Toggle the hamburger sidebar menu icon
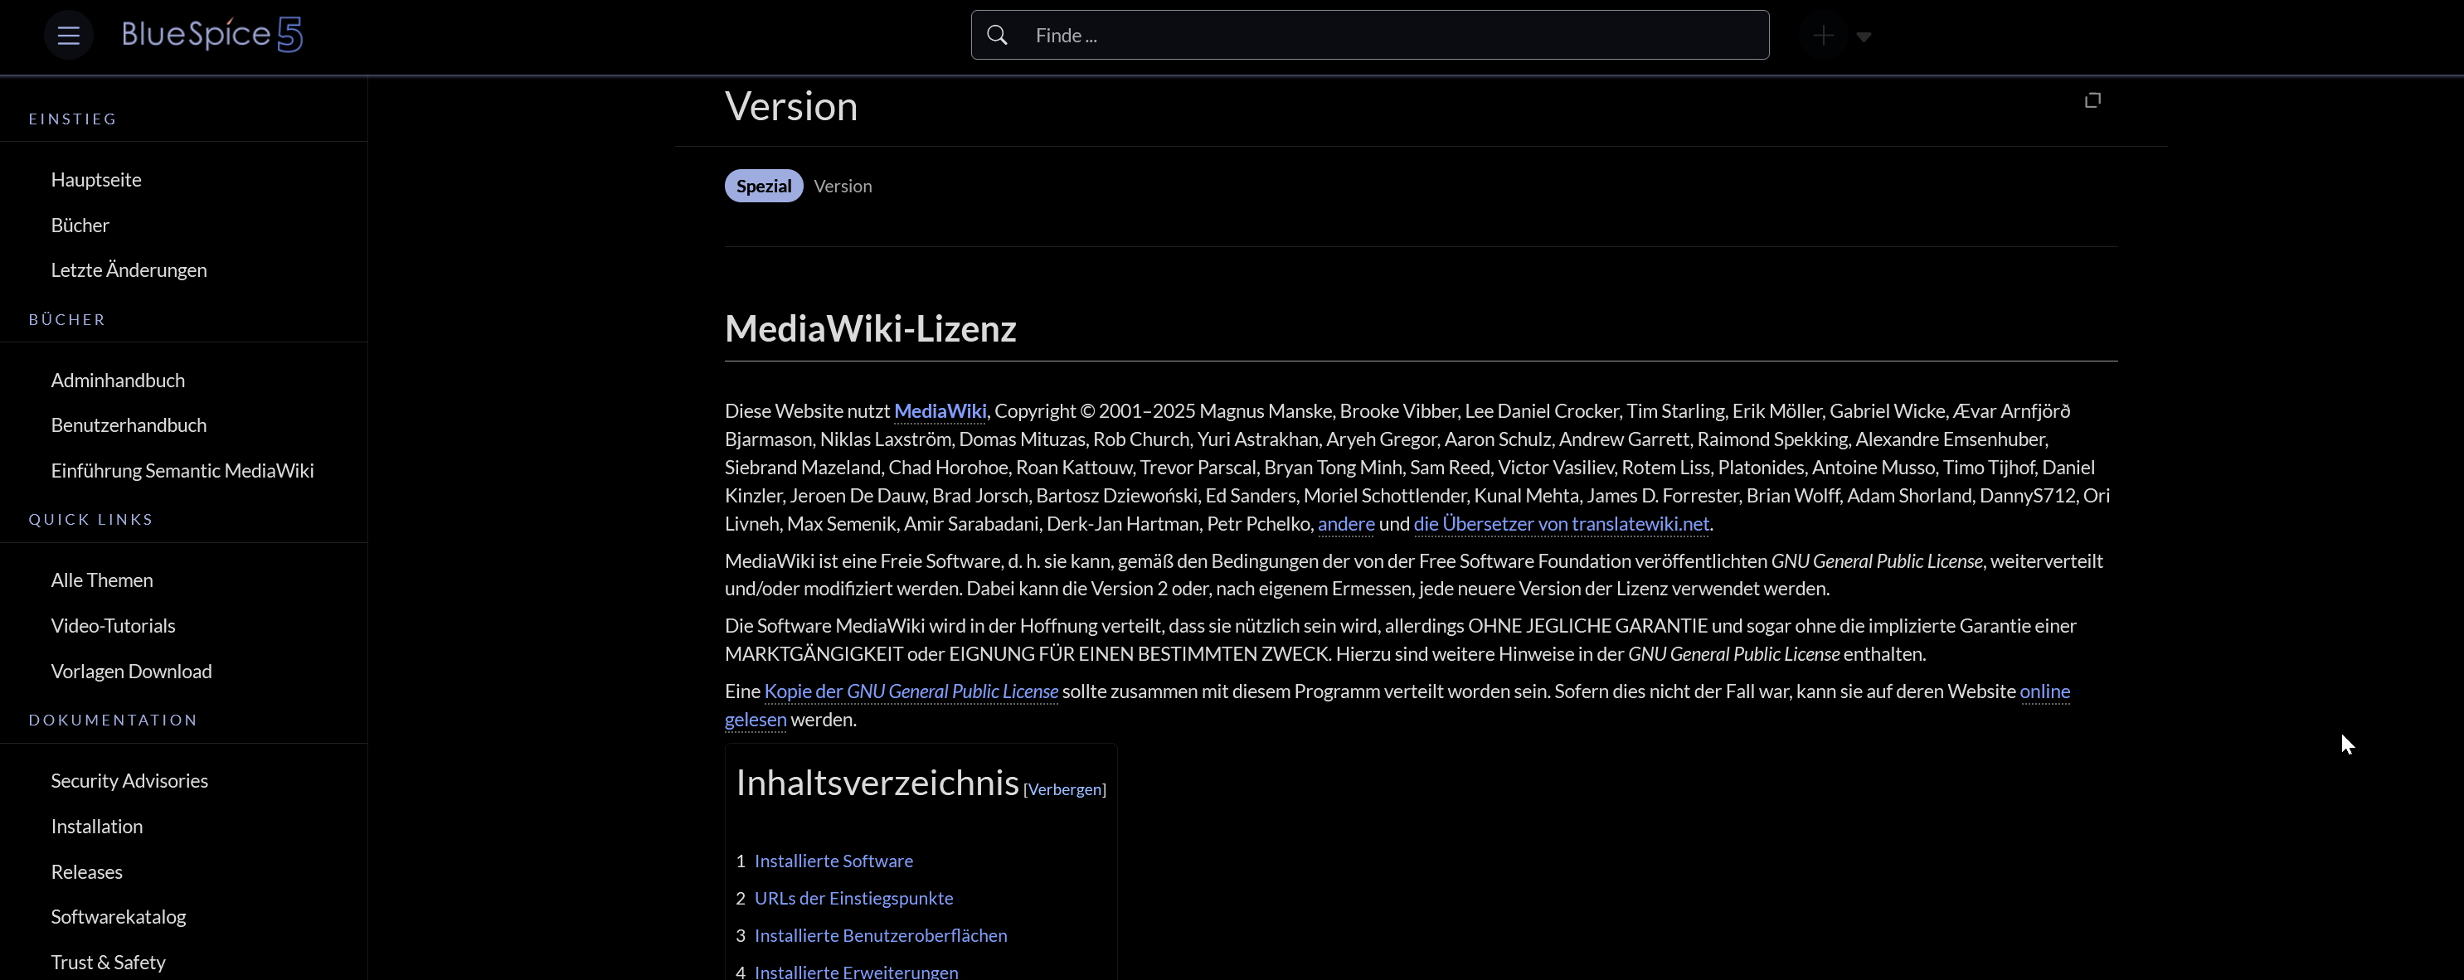The width and height of the screenshot is (2464, 980). pyautogui.click(x=68, y=36)
